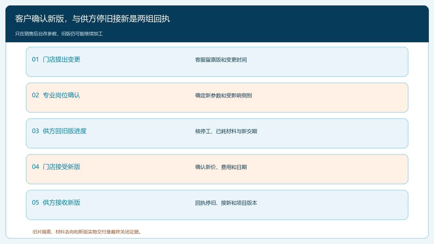Click step heading 05 供方接收新版
Image resolution: width=434 pixels, height=244 pixels.
coord(56,203)
